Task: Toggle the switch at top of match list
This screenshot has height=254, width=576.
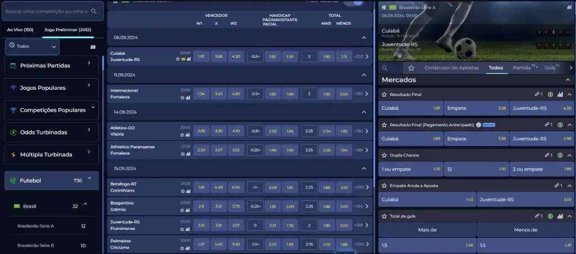Action: pyautogui.click(x=353, y=3)
